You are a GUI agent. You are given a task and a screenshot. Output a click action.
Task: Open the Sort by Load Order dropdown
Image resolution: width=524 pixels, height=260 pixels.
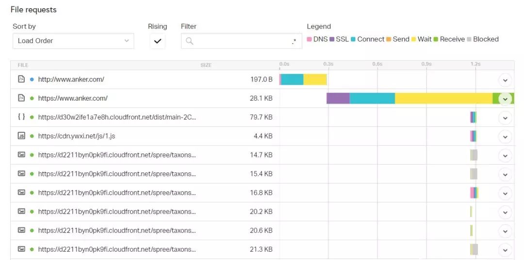click(x=73, y=41)
